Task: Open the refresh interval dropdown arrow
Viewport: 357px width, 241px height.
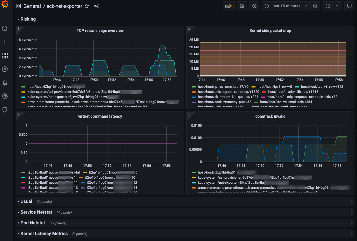Action: tap(337, 6)
